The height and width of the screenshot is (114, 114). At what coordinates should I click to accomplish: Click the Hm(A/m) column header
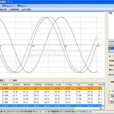tap(27, 85)
